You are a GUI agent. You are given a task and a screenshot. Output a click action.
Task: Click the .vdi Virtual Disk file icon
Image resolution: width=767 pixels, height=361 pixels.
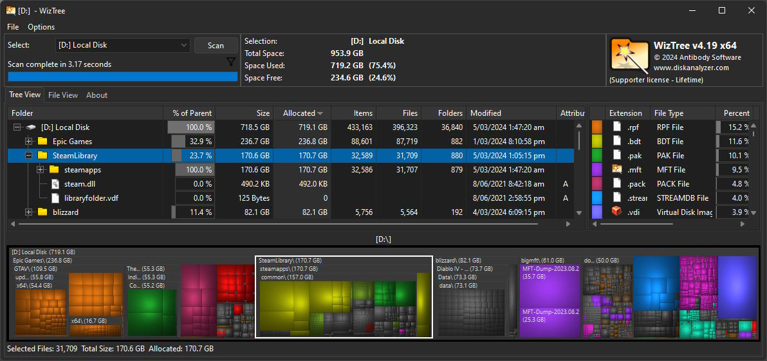coord(616,212)
